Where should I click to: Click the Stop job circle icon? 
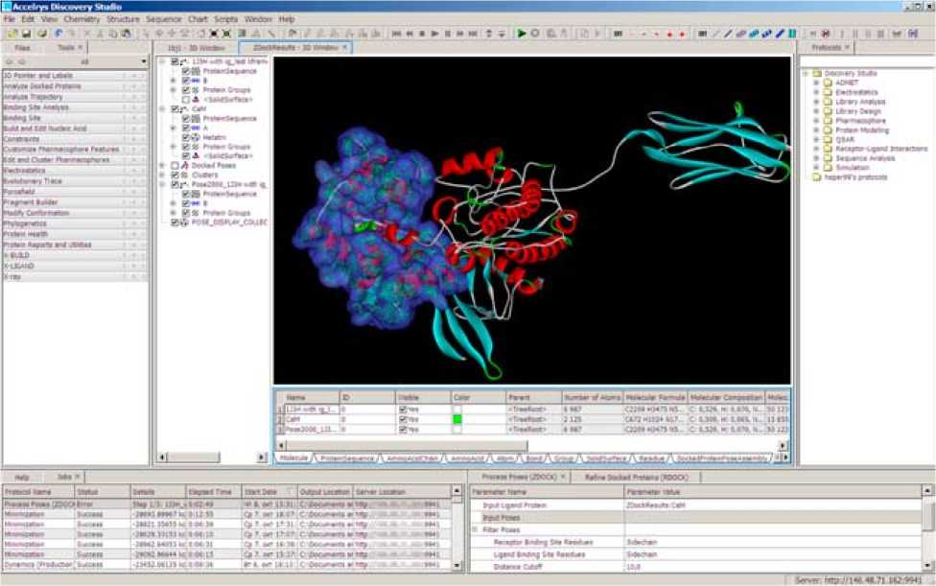click(x=535, y=34)
